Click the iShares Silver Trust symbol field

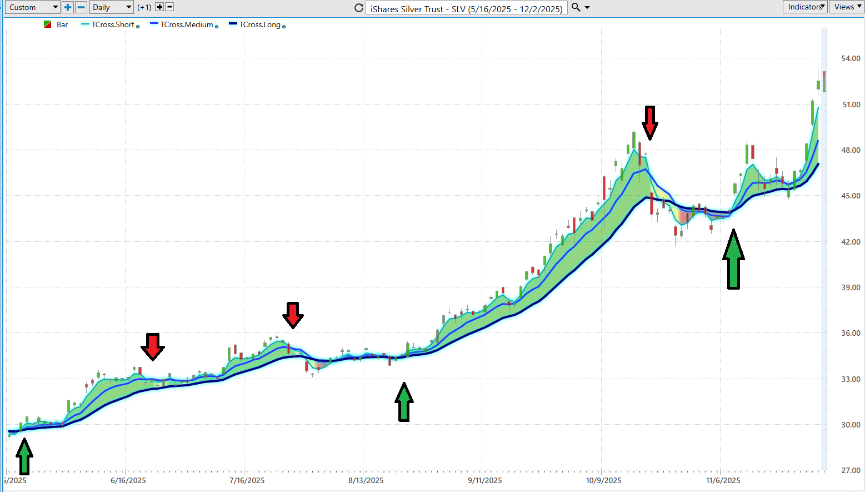point(467,8)
